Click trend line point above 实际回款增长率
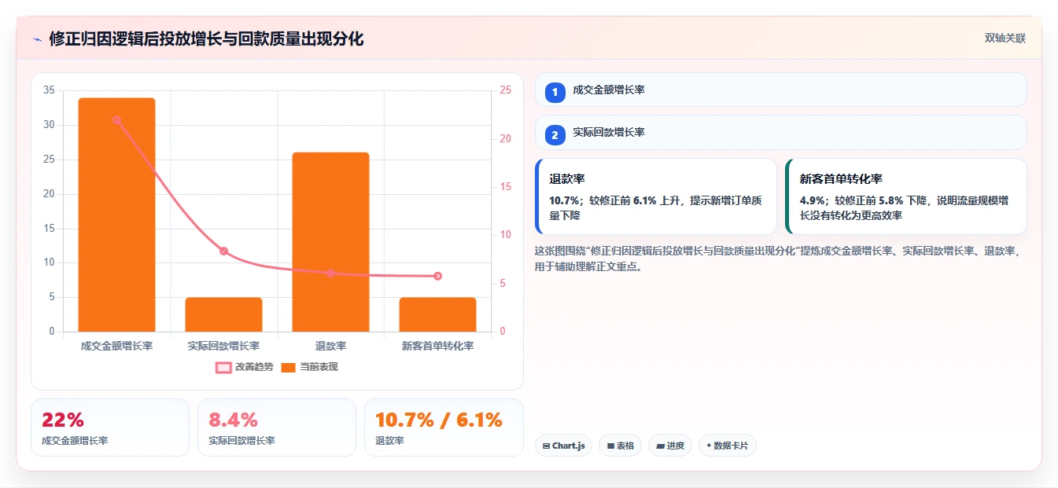Image resolution: width=1058 pixels, height=488 pixels. pos(223,251)
